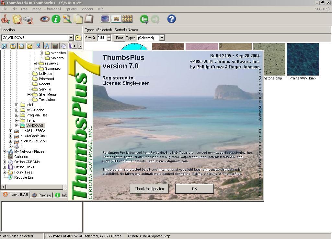This screenshot has height=239, width=332.
Task: Open the File menu
Action: click(4, 9)
